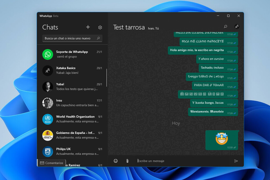This screenshot has height=180, width=270.
Task: Search within the Test tarrosa conversation
Action: [x=225, y=26]
